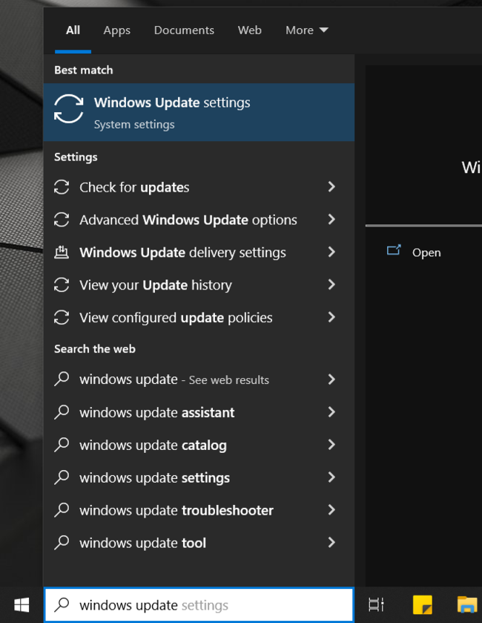Expand Check for updates arrow
This screenshot has width=482, height=623.
(331, 186)
